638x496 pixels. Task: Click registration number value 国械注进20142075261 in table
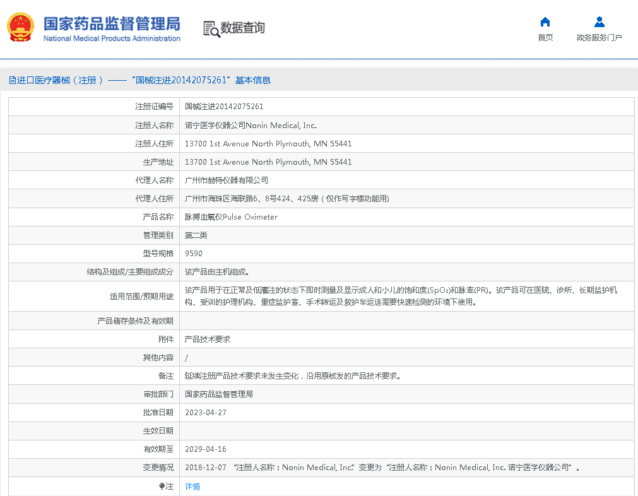(x=224, y=107)
